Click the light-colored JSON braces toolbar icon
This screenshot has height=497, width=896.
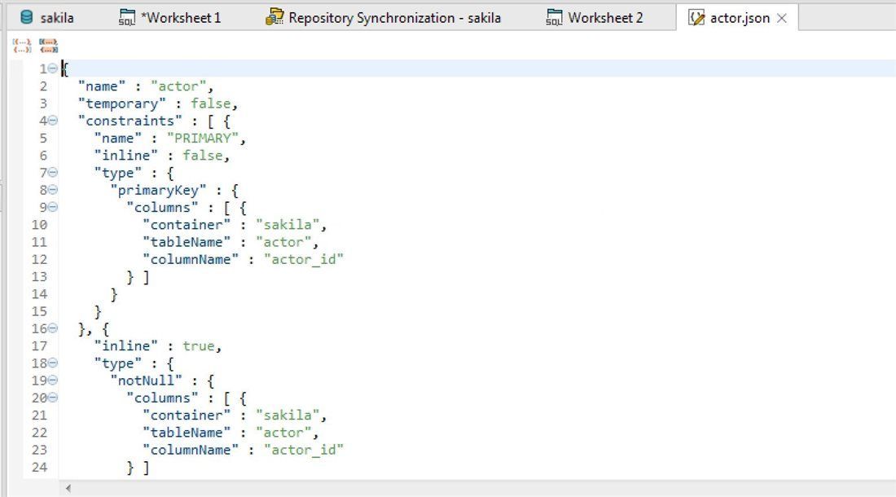[22, 45]
